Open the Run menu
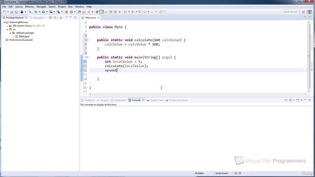The image size is (315, 177). 70,6
